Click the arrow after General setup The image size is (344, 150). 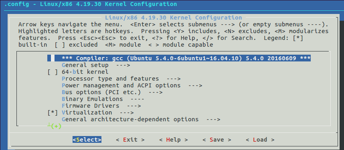tap(123, 65)
